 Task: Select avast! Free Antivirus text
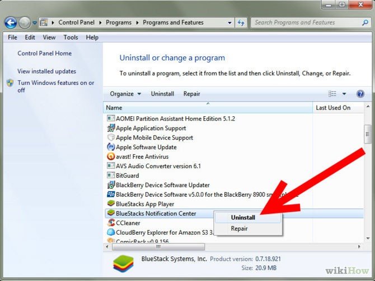click(142, 156)
